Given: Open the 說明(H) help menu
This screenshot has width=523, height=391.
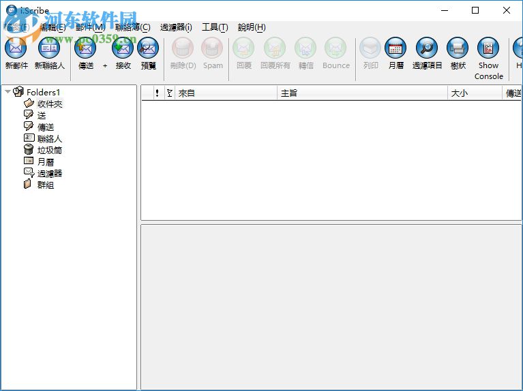Looking at the screenshot, I should pyautogui.click(x=252, y=27).
